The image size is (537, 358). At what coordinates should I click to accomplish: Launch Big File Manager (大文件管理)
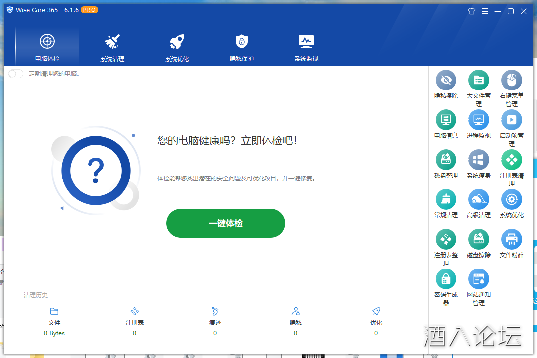click(478, 81)
